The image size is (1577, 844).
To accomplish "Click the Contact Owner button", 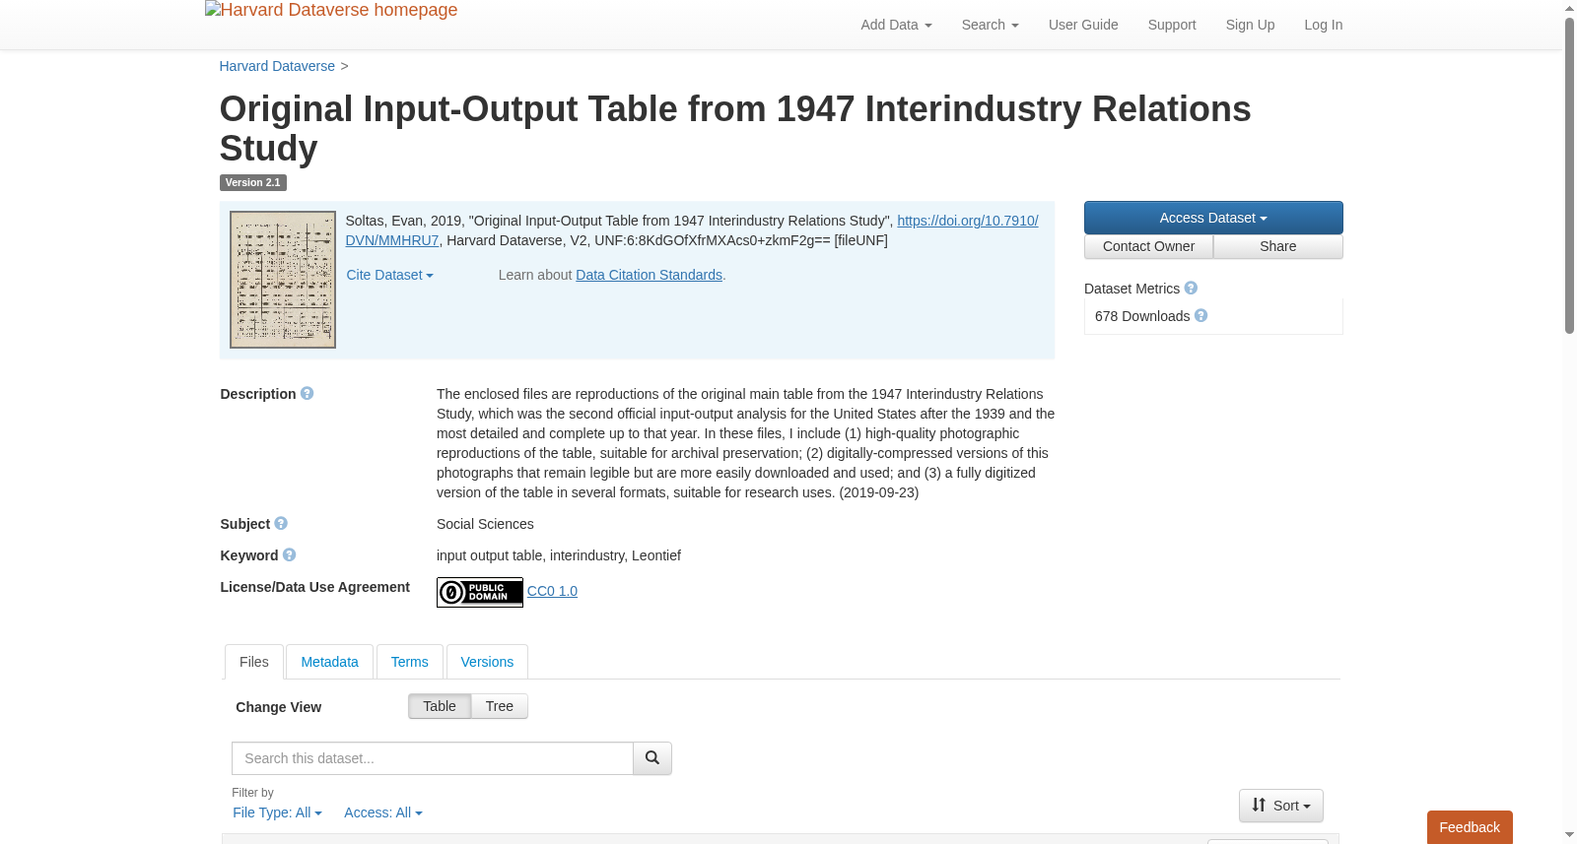I will click(x=1148, y=246).
